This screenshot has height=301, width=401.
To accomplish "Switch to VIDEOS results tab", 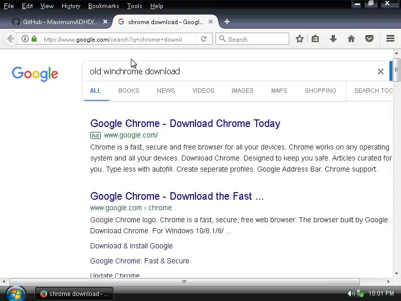I will coord(204,91).
